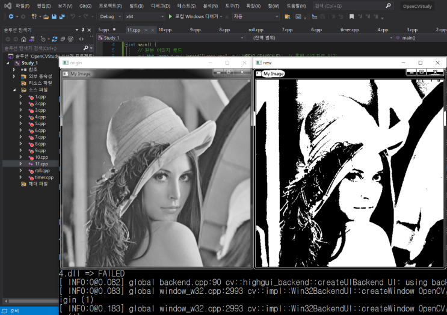Open the x64 platform dropdown
The width and height of the screenshot is (447, 315).
click(145, 16)
